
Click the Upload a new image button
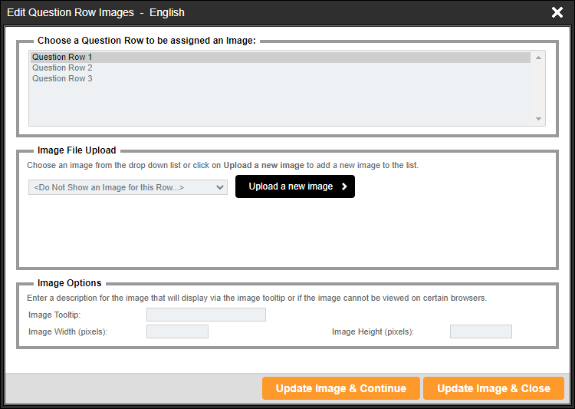pos(295,186)
